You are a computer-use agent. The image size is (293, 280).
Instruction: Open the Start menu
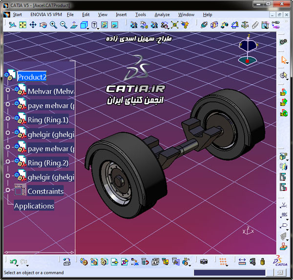[18, 15]
